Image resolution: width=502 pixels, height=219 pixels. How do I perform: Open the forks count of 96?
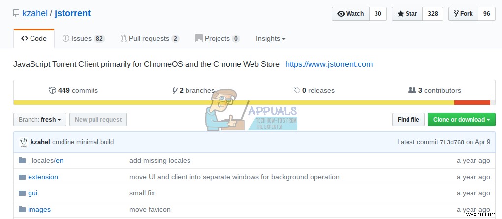[487, 14]
